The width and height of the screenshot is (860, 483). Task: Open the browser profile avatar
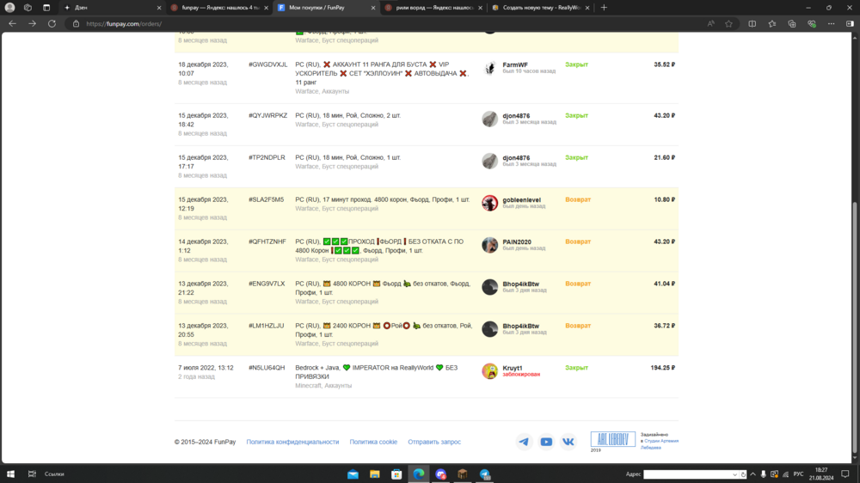[x=9, y=8]
